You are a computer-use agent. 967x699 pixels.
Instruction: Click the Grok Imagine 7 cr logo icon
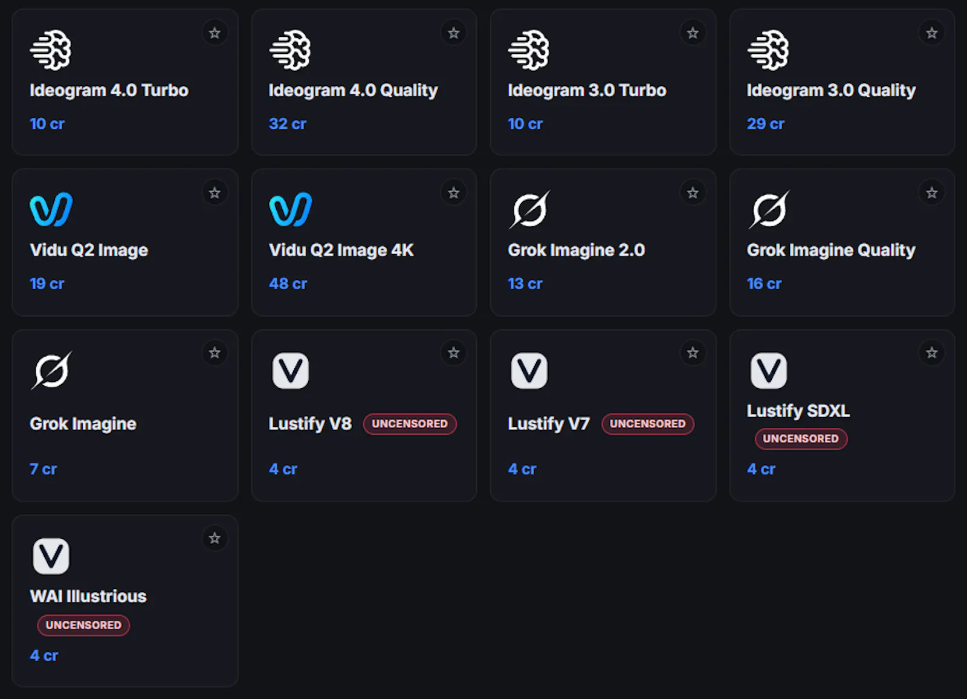pos(51,370)
